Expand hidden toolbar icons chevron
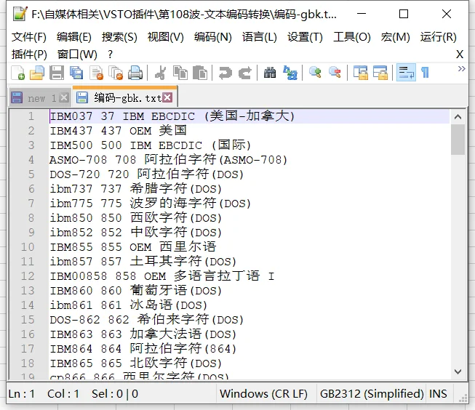The height and width of the screenshot is (410, 475). (461, 69)
